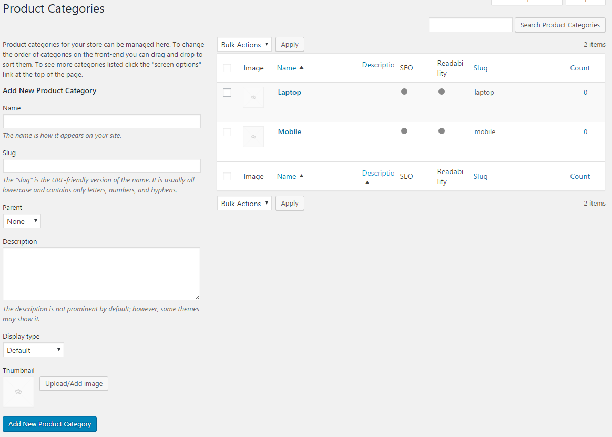Sort by Name in the table header

point(287,68)
